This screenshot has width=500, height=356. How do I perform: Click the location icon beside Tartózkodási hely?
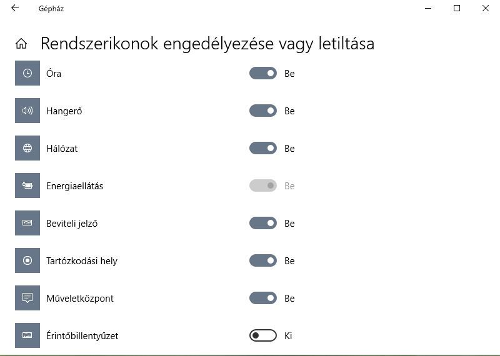point(27,261)
